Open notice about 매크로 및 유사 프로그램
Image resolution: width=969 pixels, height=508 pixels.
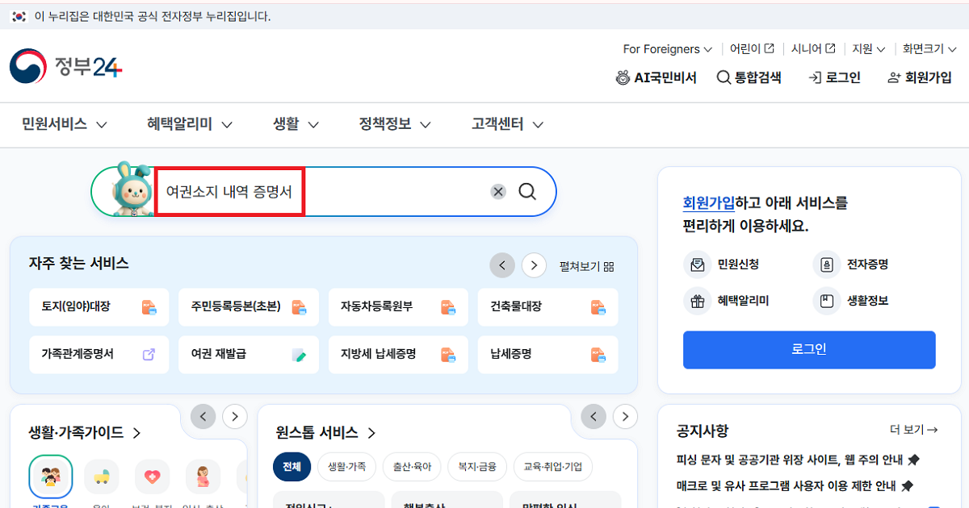click(x=795, y=486)
